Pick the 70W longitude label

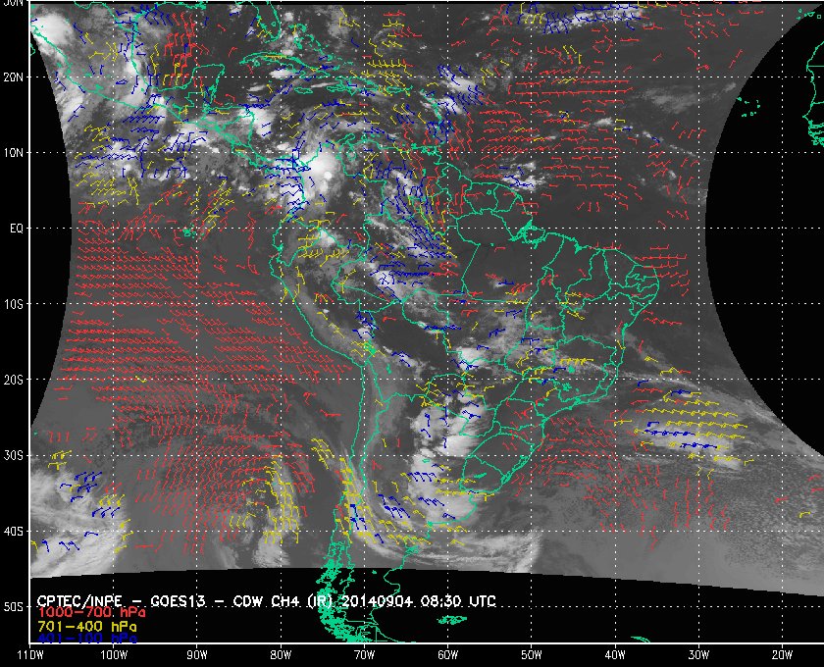pos(364,655)
